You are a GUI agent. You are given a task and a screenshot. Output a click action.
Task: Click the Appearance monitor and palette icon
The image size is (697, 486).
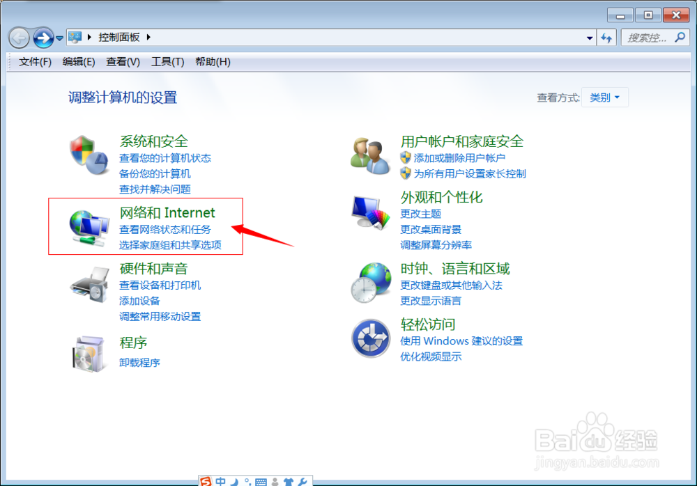click(x=370, y=212)
